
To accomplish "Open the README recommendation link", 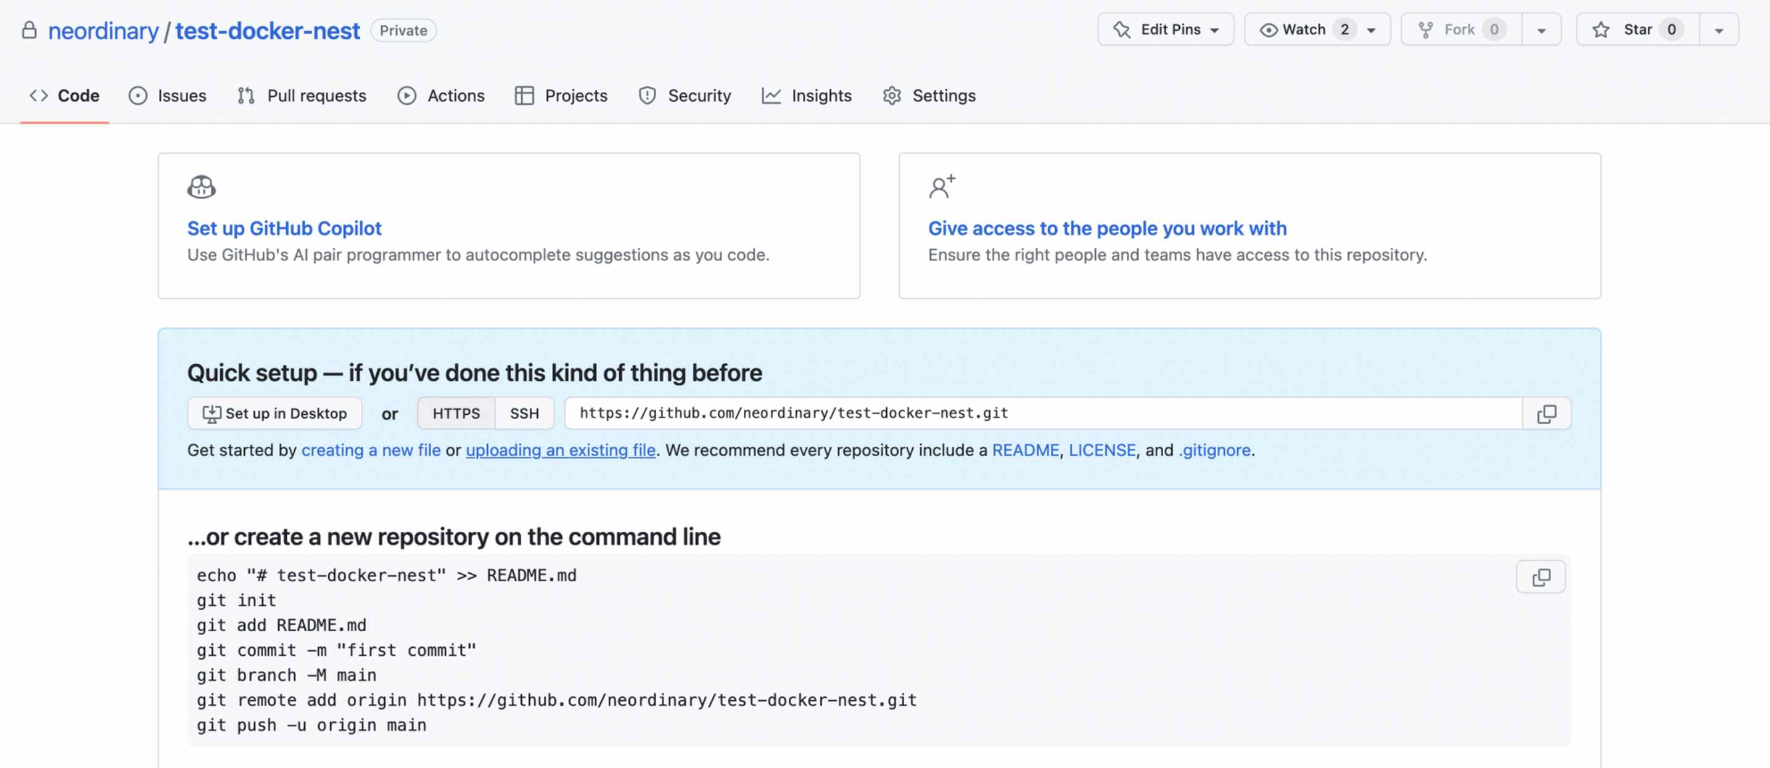I will (1025, 450).
